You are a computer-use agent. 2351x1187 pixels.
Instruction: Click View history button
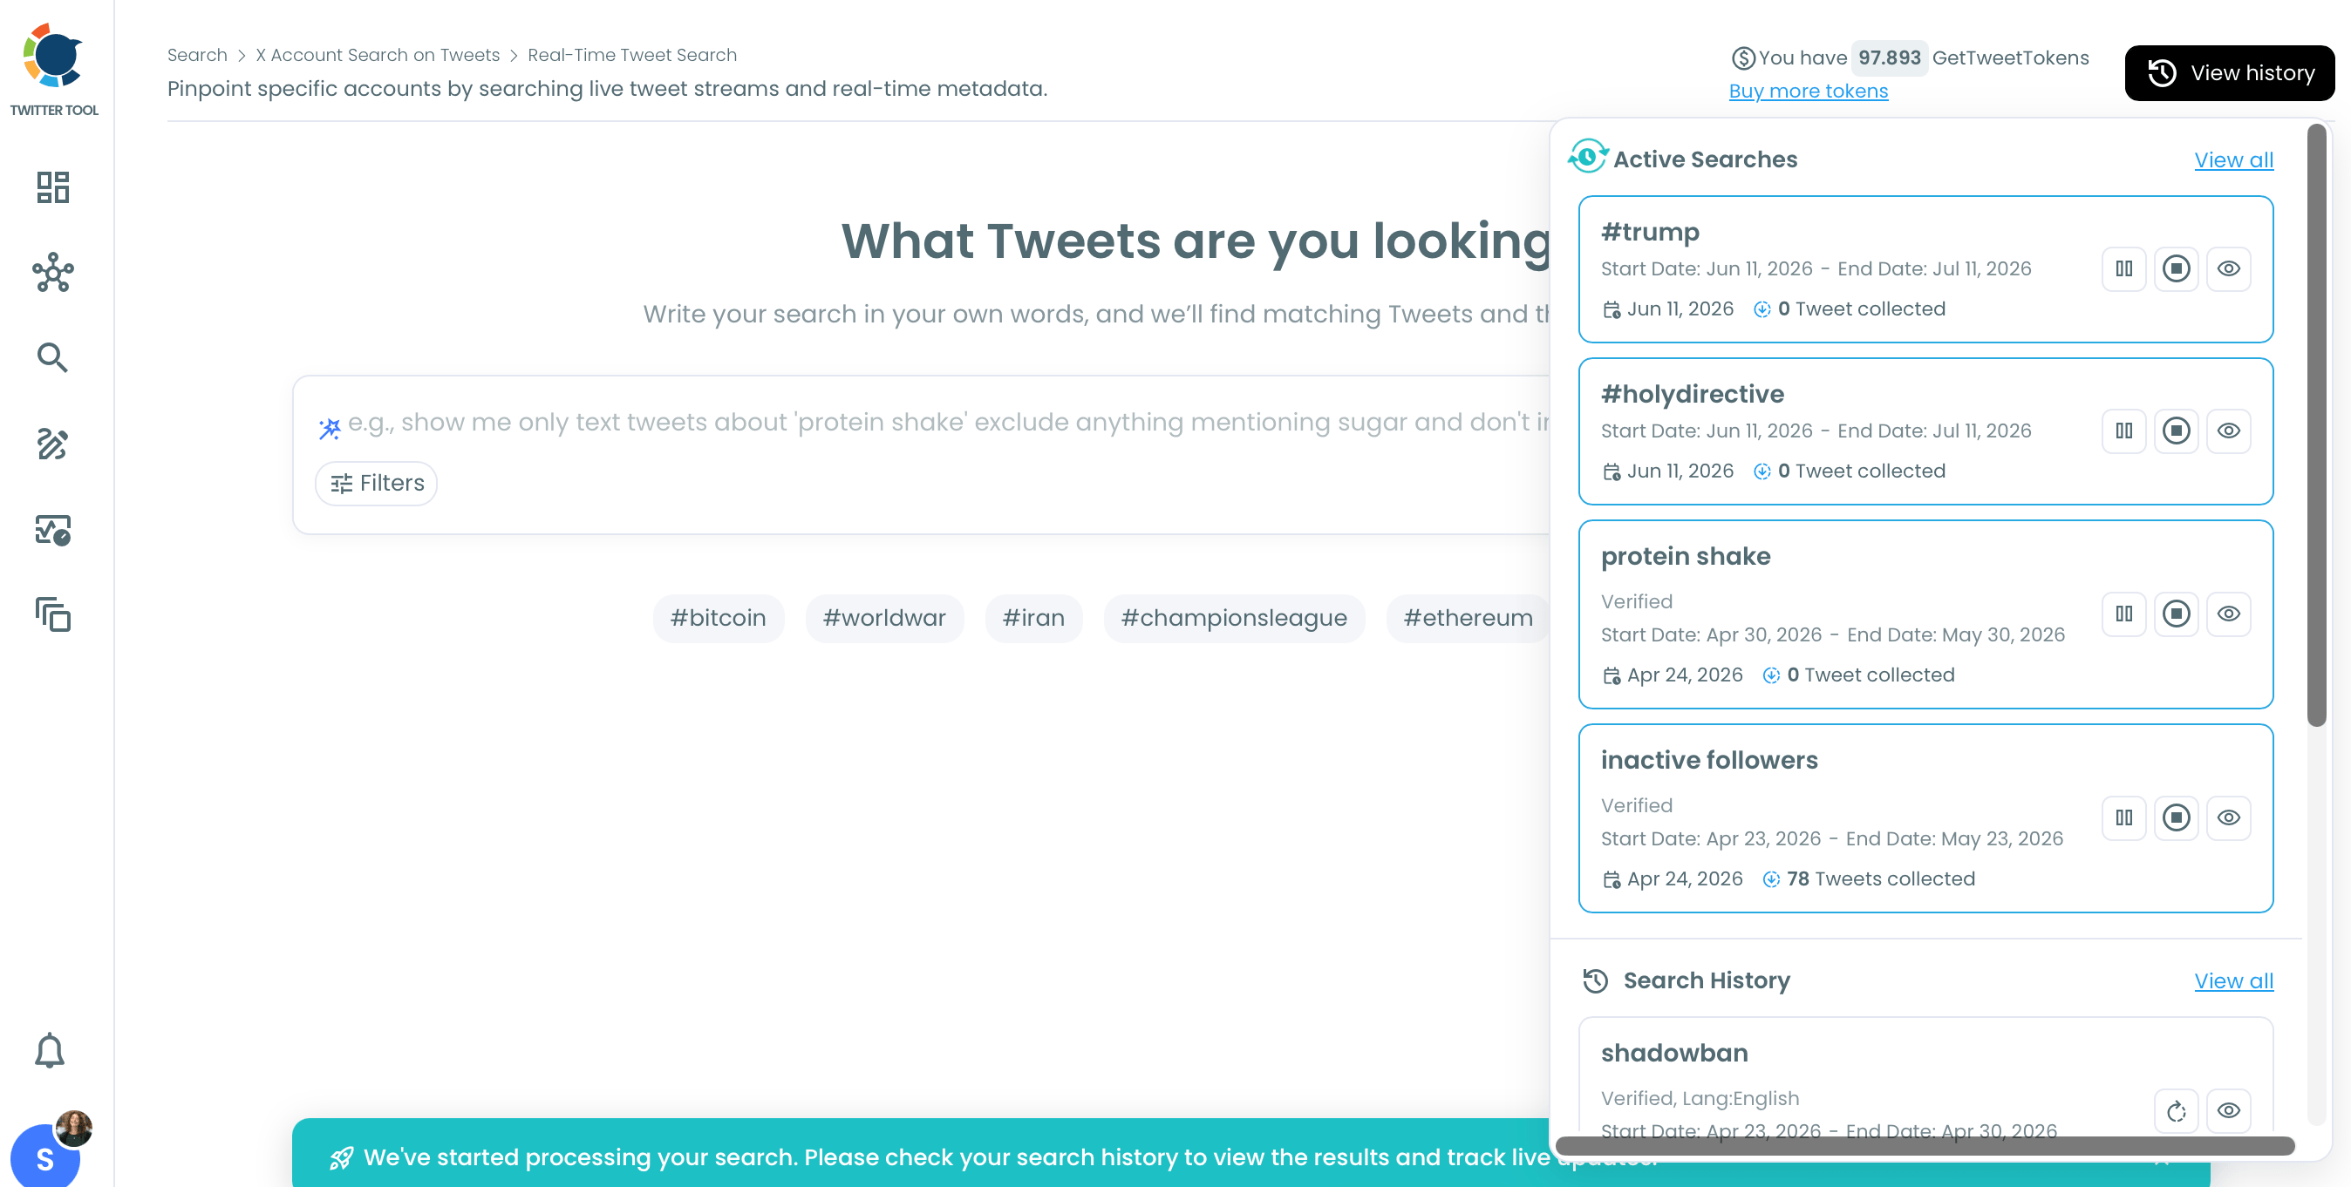pos(2229,73)
